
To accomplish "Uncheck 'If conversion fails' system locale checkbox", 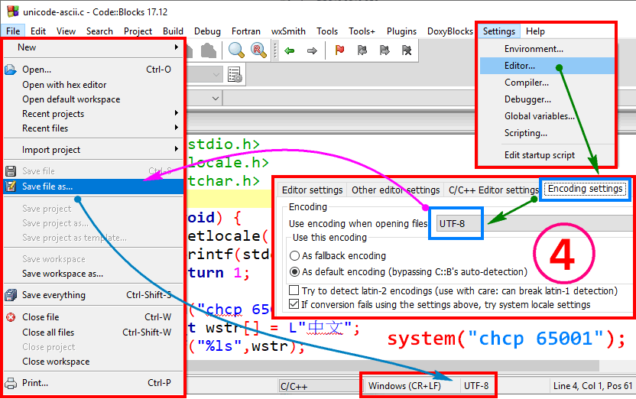I will tap(294, 304).
